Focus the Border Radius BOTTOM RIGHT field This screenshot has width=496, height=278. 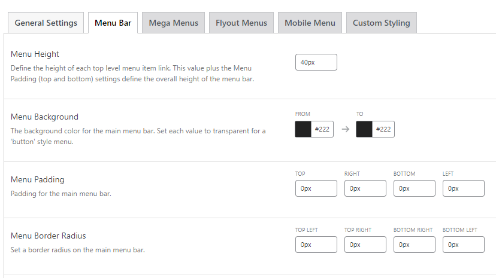pos(414,245)
